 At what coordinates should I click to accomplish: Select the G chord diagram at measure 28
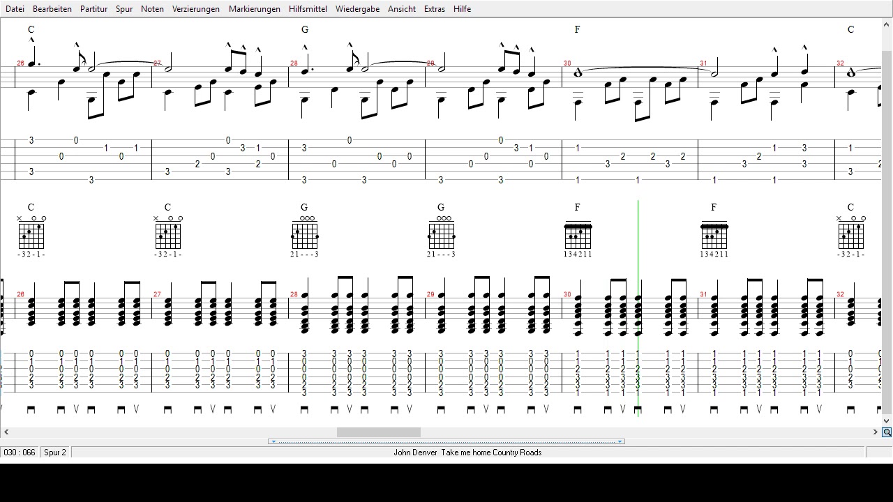tap(304, 232)
